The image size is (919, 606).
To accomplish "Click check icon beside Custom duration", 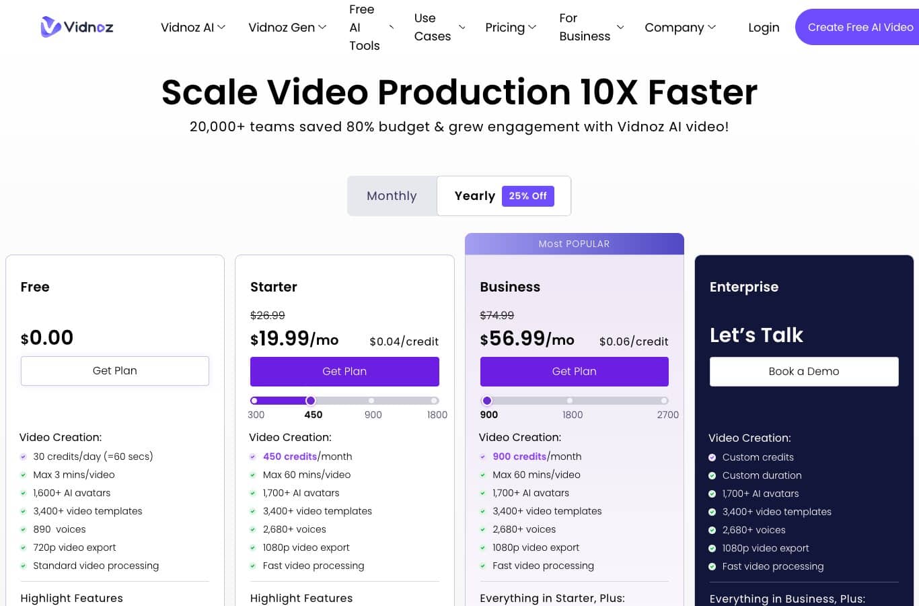I will click(712, 475).
